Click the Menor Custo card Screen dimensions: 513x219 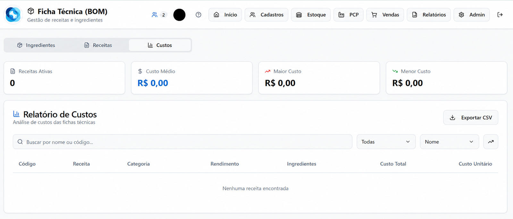point(447,78)
